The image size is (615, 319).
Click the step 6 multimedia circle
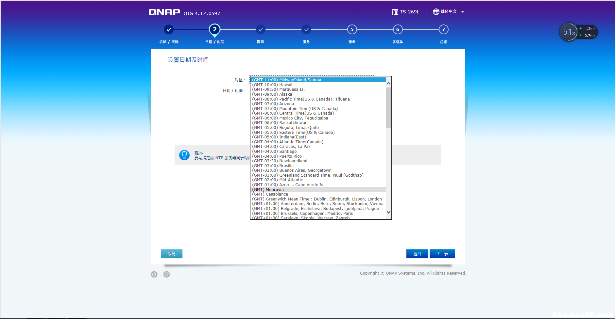tap(398, 30)
